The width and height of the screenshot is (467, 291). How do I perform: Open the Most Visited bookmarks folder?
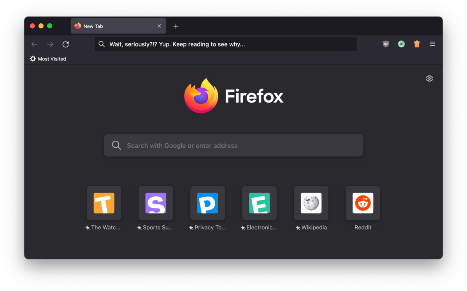[x=48, y=59]
